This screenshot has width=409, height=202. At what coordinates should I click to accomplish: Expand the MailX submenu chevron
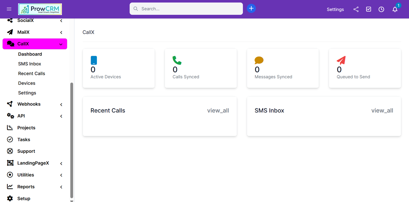coord(61,32)
